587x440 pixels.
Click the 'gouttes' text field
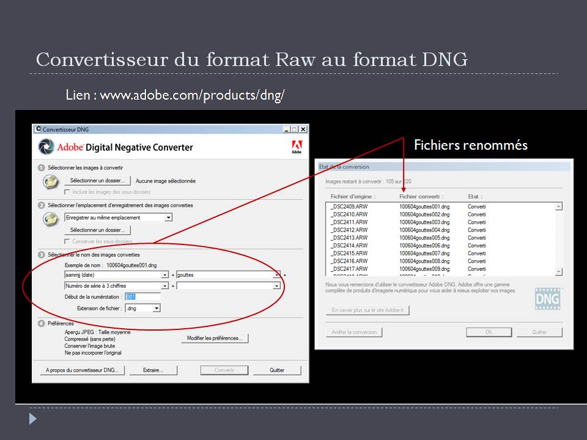coord(224,275)
